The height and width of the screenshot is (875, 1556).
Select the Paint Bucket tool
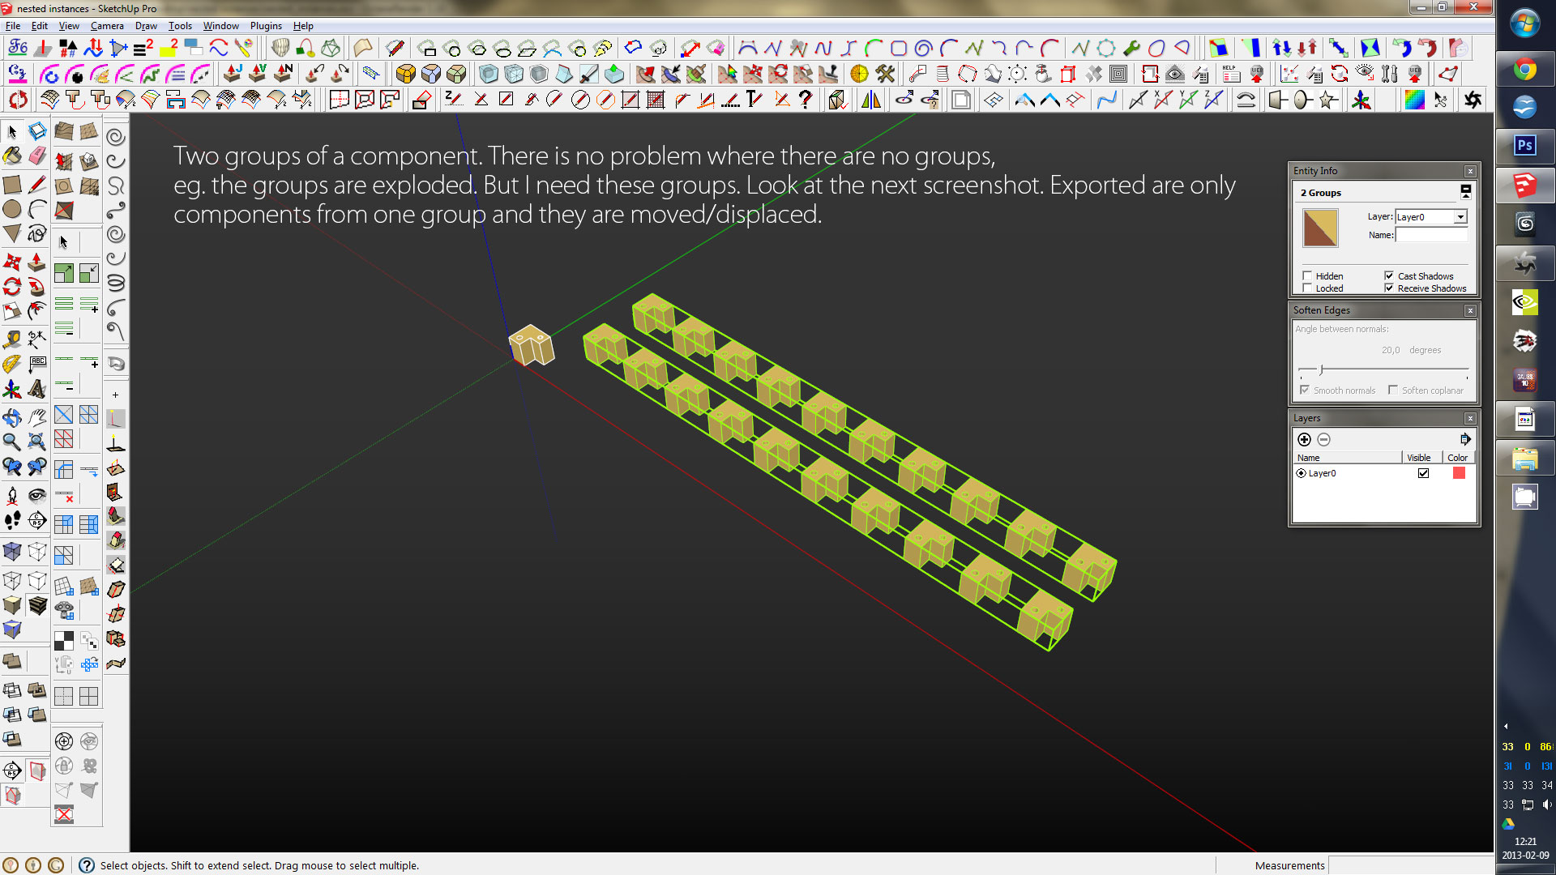coord(12,156)
